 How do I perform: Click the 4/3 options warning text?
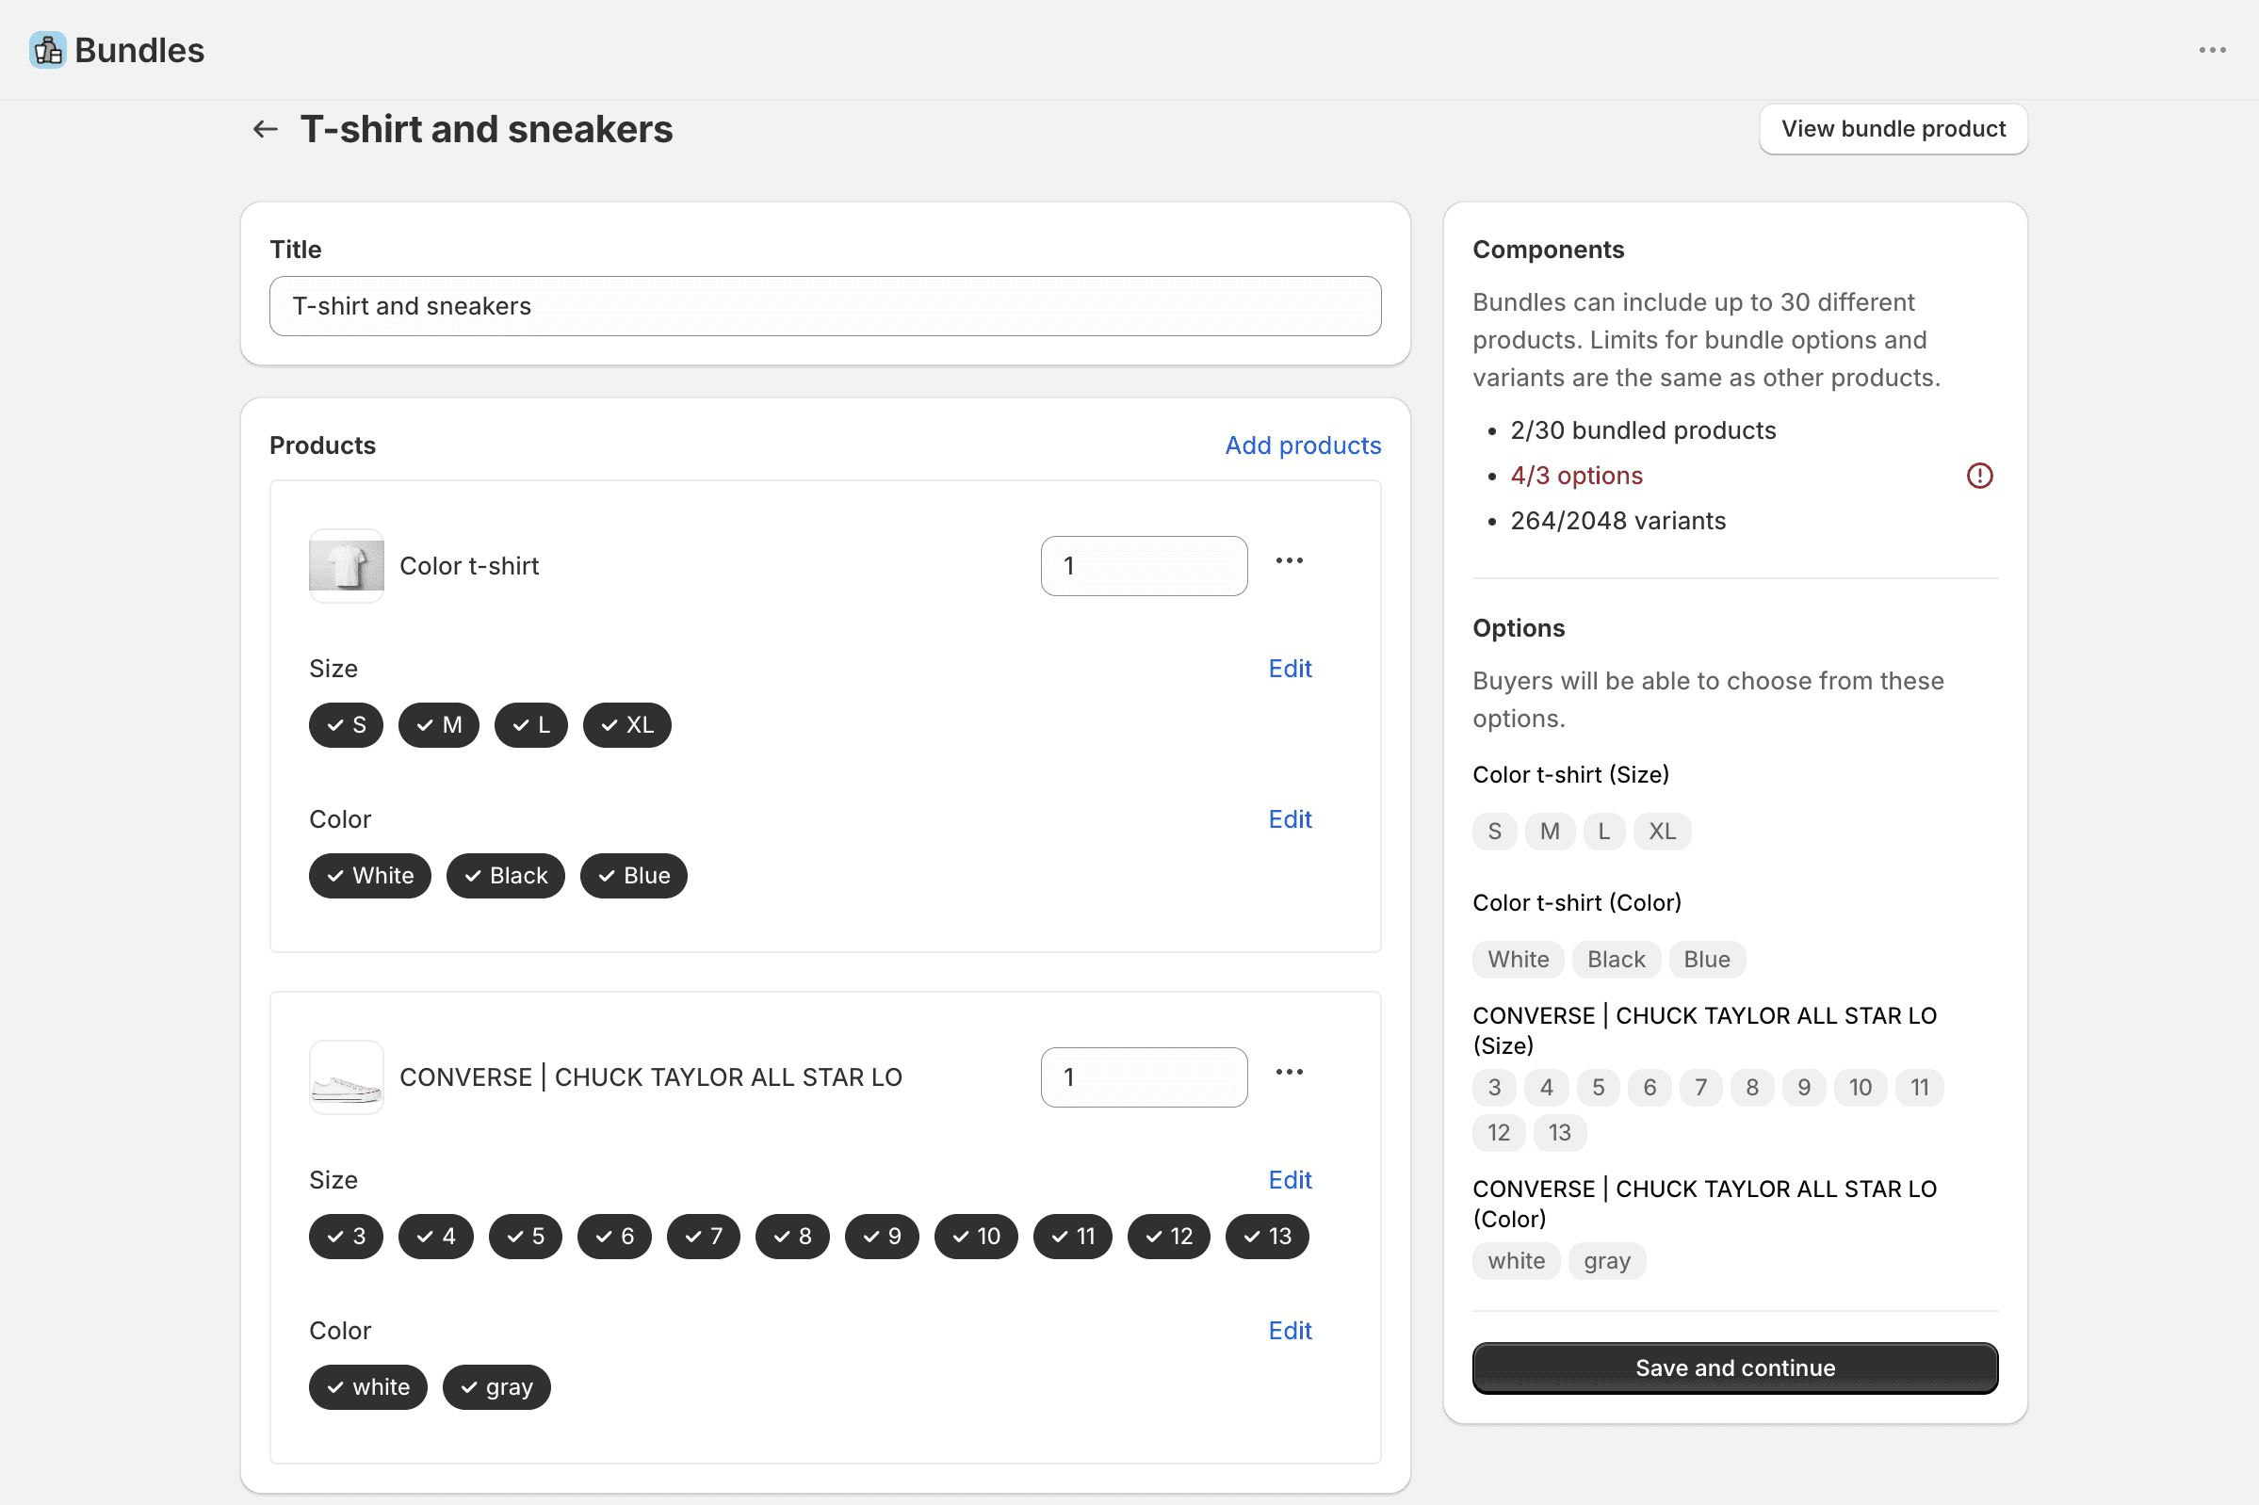tap(1575, 475)
